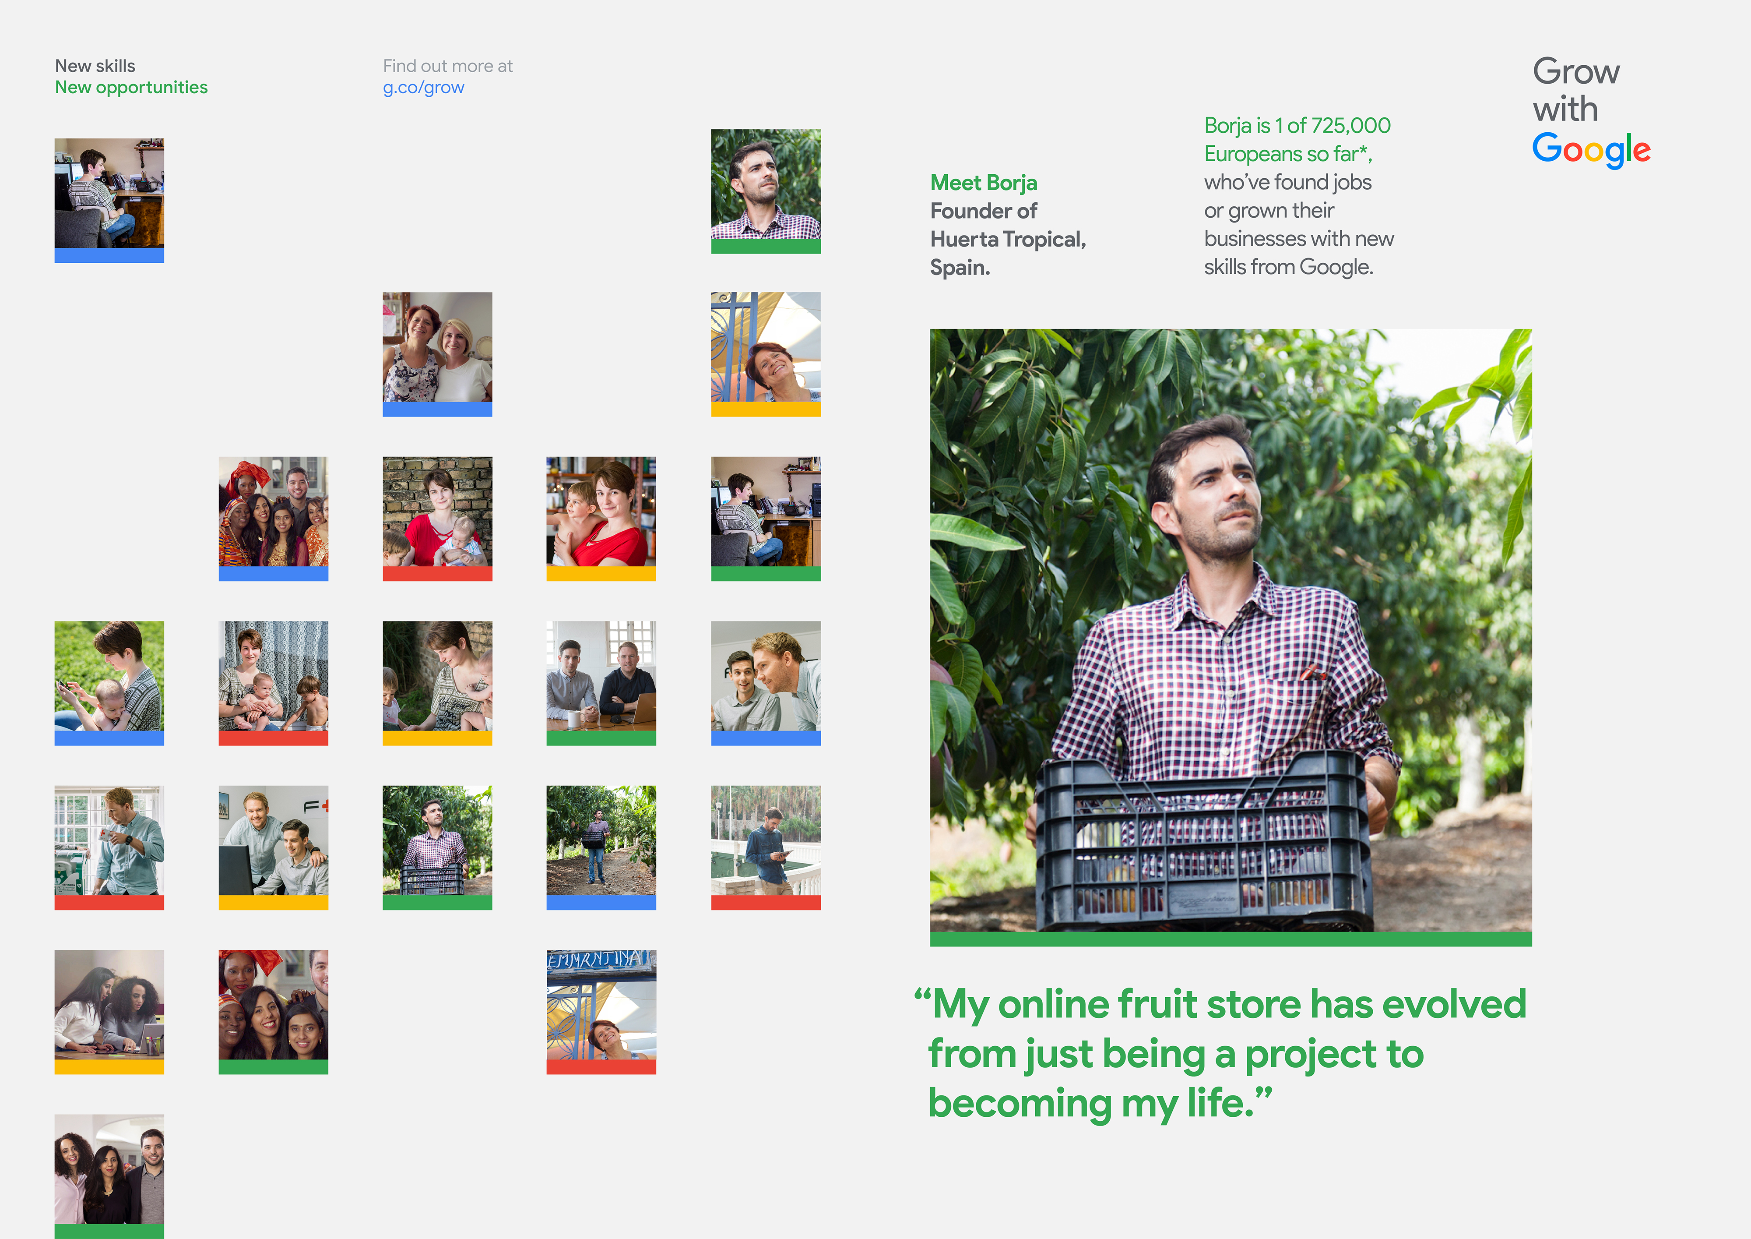
Task: Click the green bar under the large photo
Action: point(1230,939)
